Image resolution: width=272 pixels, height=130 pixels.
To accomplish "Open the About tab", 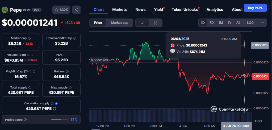I will click(237, 10).
